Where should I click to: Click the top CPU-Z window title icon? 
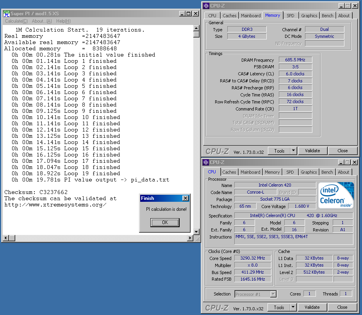pyautogui.click(x=206, y=6)
